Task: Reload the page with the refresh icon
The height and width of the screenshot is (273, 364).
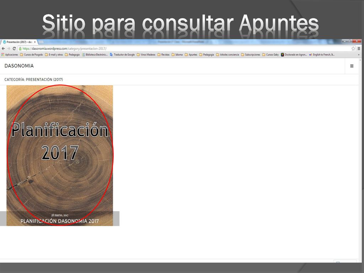Action: pos(14,48)
